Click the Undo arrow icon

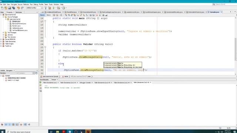point(19,8)
